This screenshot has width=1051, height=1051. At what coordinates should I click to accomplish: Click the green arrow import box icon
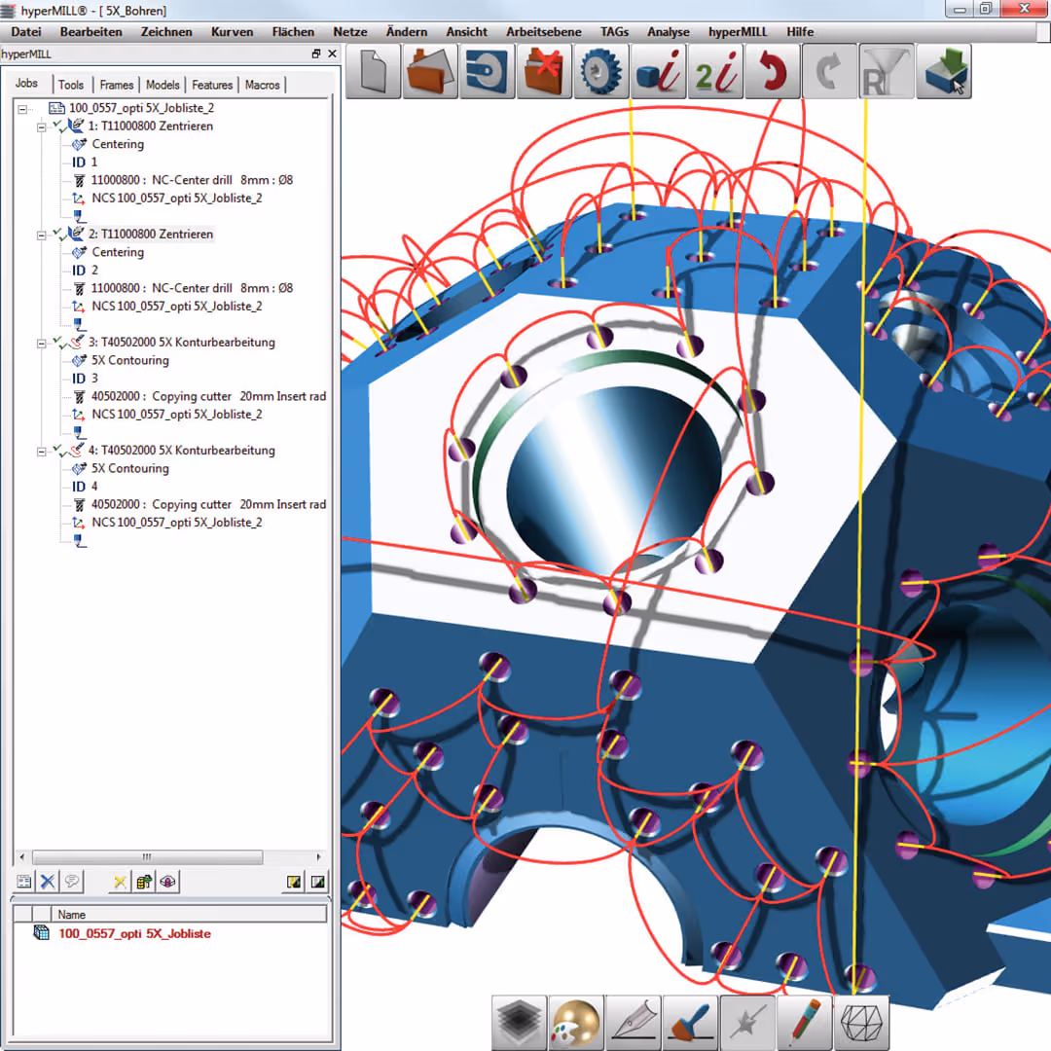tap(943, 71)
